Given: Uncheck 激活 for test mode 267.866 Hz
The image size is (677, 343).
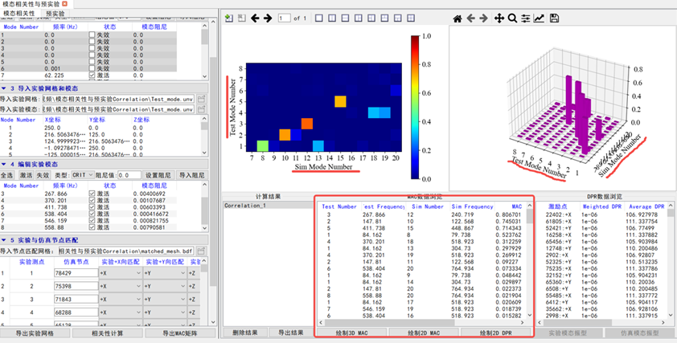Looking at the screenshot, I should 92,194.
